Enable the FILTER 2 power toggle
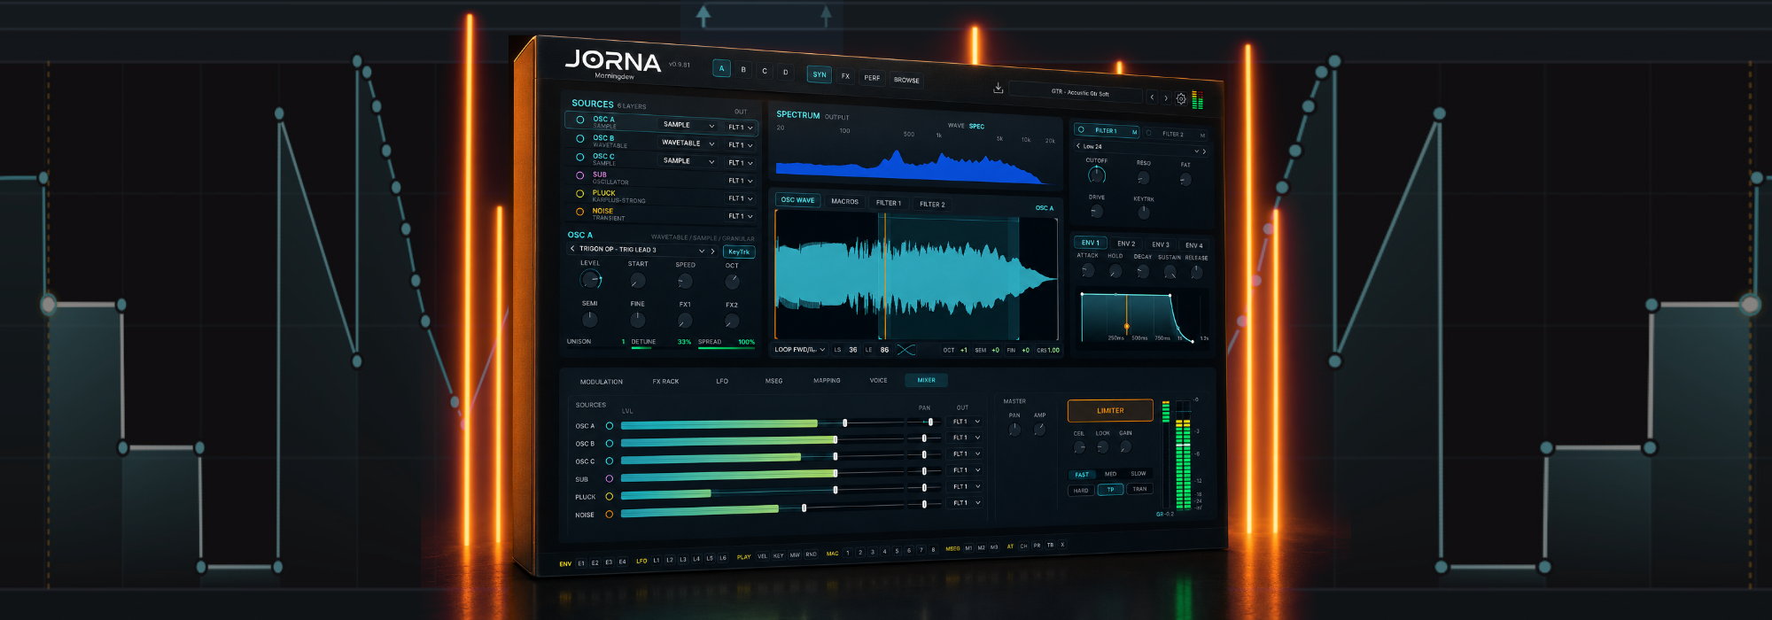 (x=1149, y=133)
